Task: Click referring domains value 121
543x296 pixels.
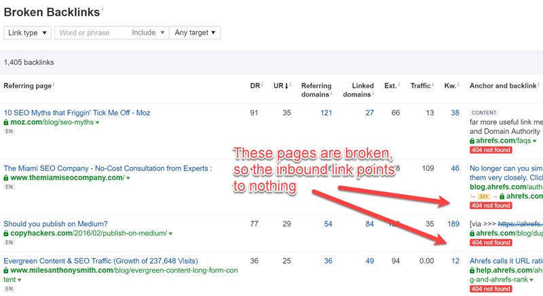Action: coord(326,113)
